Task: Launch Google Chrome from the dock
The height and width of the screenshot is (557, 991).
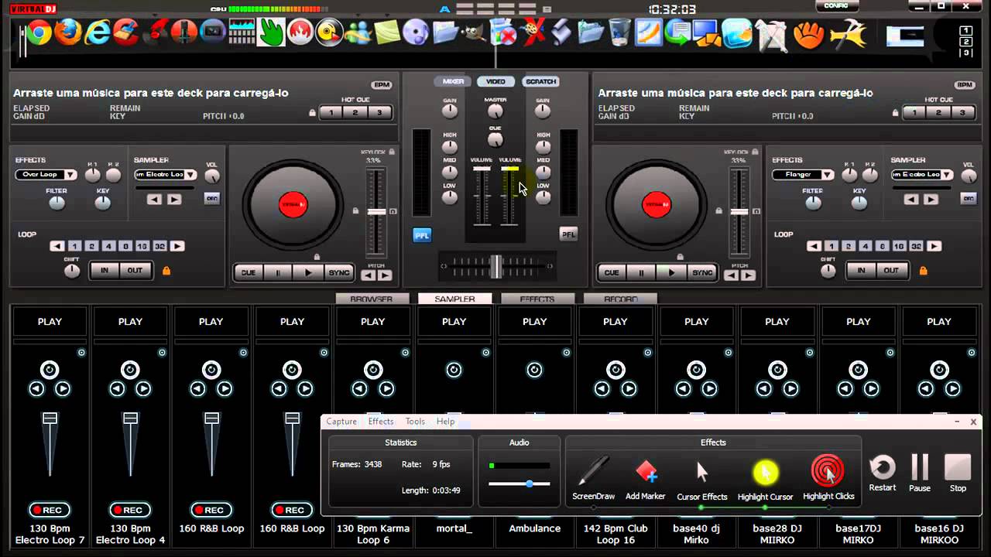Action: tap(38, 32)
